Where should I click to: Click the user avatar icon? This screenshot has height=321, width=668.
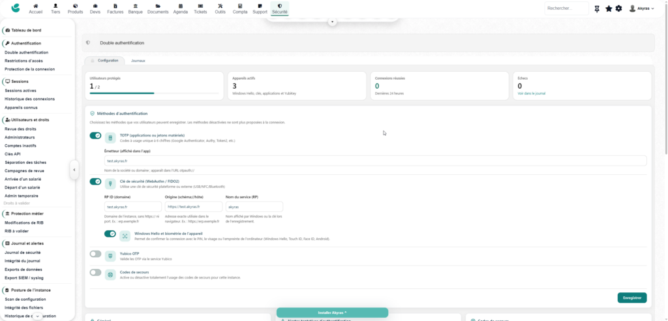[x=632, y=8]
